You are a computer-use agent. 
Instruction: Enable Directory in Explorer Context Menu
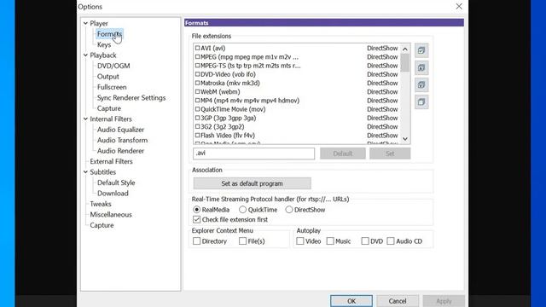click(x=197, y=240)
